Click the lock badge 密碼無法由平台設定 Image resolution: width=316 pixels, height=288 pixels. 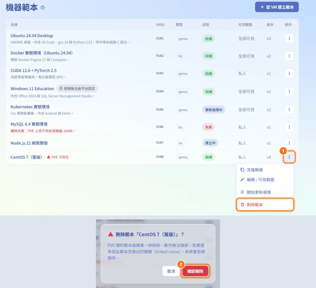click(77, 88)
